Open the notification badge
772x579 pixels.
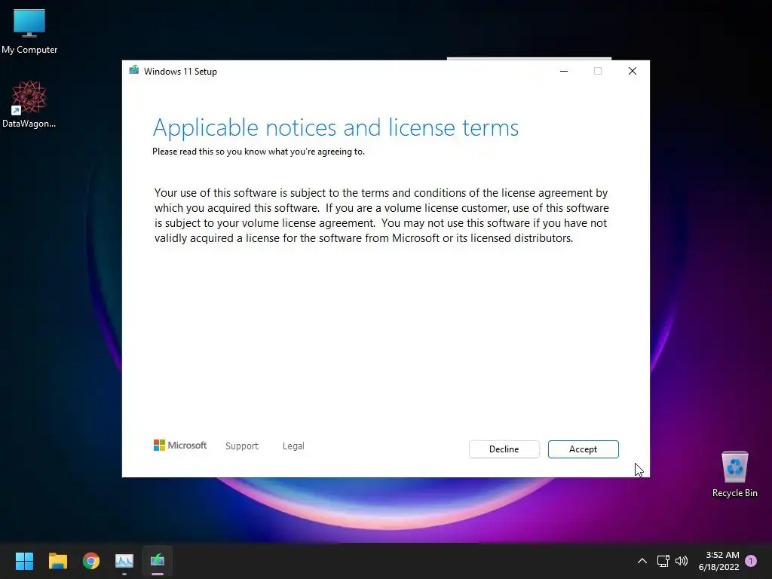click(x=751, y=561)
